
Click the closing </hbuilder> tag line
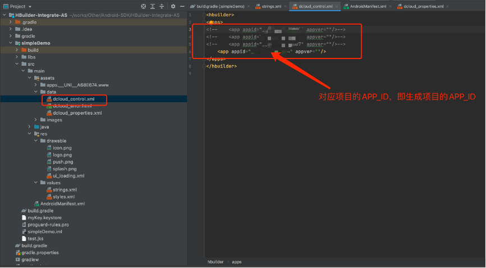coord(221,66)
